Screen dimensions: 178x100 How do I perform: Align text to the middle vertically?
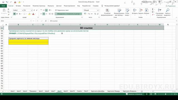[44, 10]
